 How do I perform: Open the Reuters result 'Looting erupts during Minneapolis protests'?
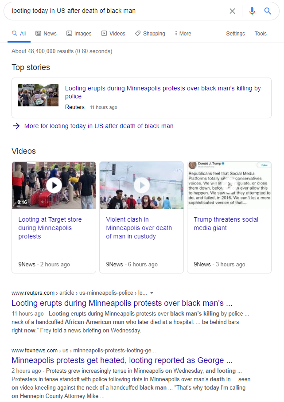(x=122, y=303)
